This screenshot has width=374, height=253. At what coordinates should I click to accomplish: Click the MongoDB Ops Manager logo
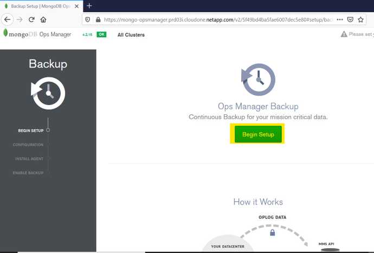click(37, 34)
